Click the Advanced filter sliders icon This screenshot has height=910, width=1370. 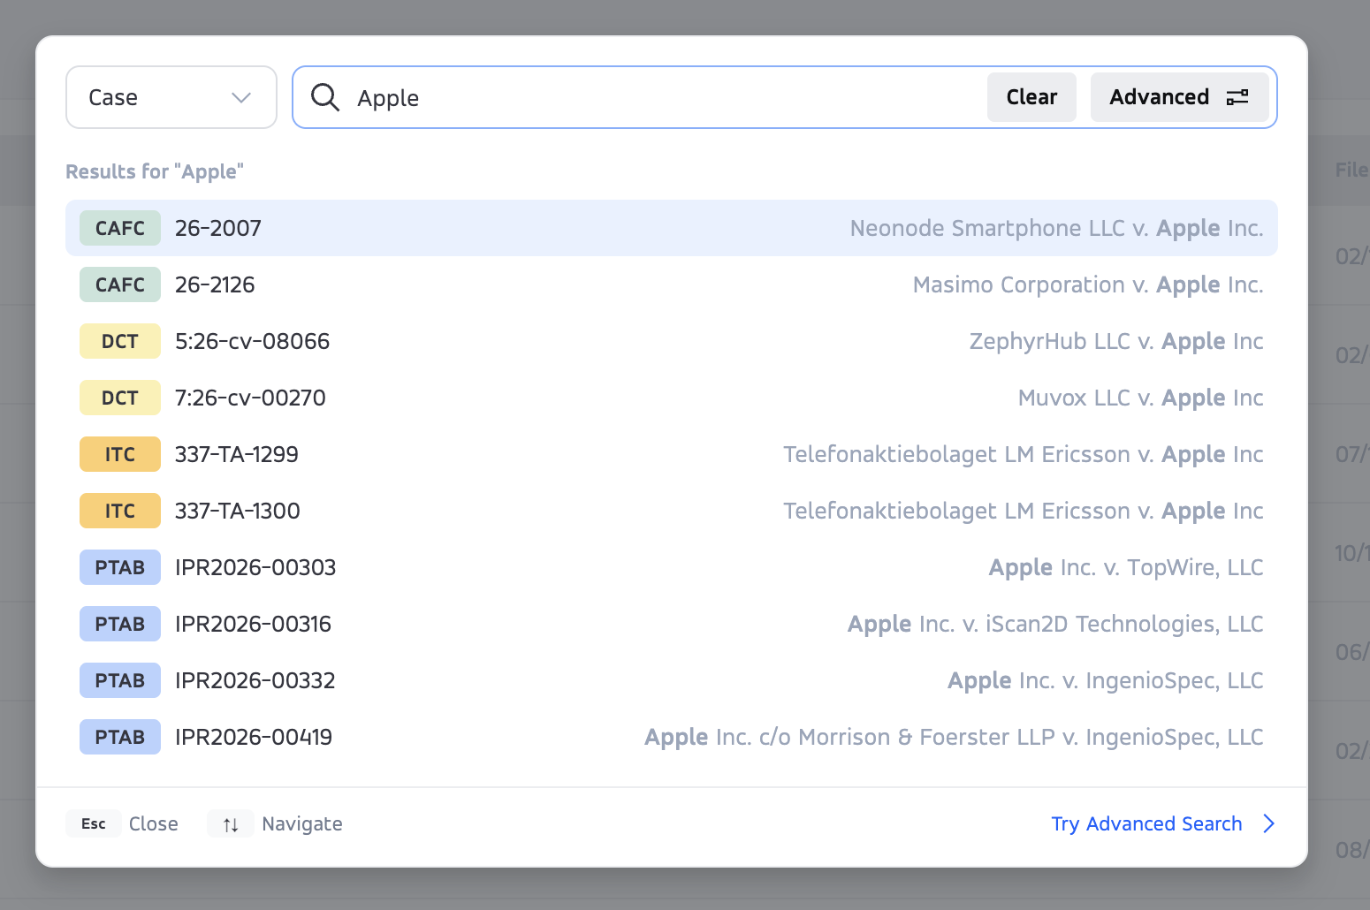tap(1237, 97)
